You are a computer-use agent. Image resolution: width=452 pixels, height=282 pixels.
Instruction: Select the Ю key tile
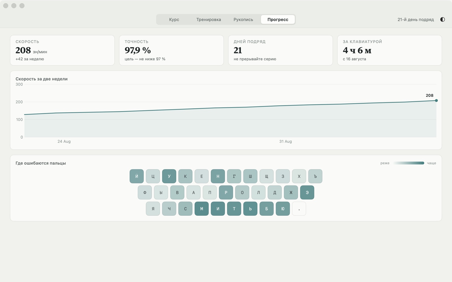pyautogui.click(x=283, y=209)
